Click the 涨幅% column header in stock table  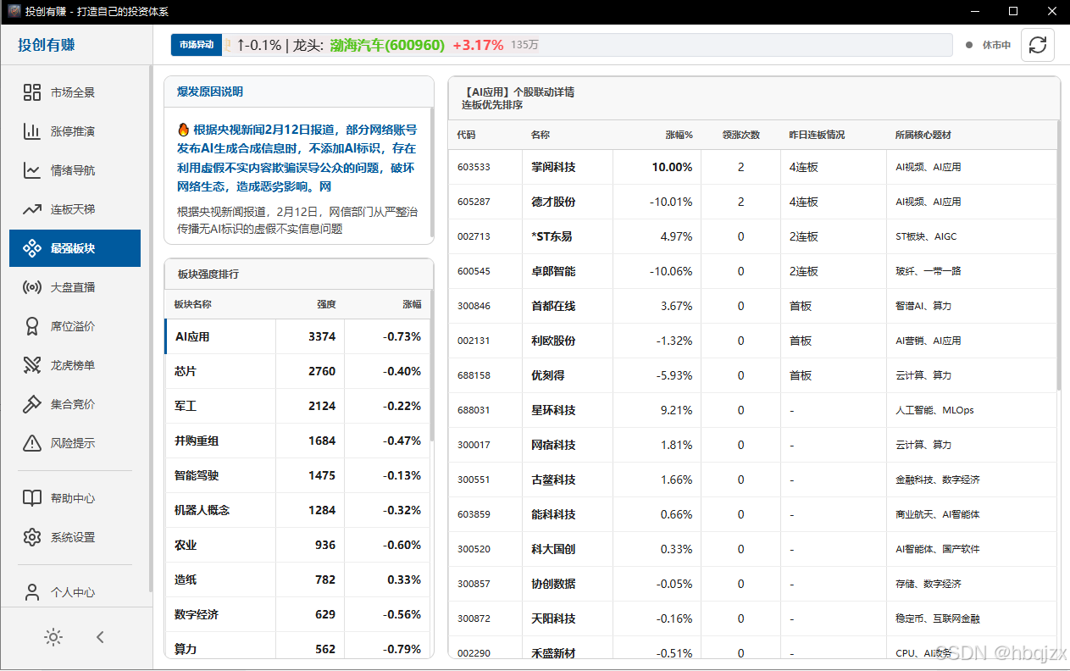tap(679, 135)
